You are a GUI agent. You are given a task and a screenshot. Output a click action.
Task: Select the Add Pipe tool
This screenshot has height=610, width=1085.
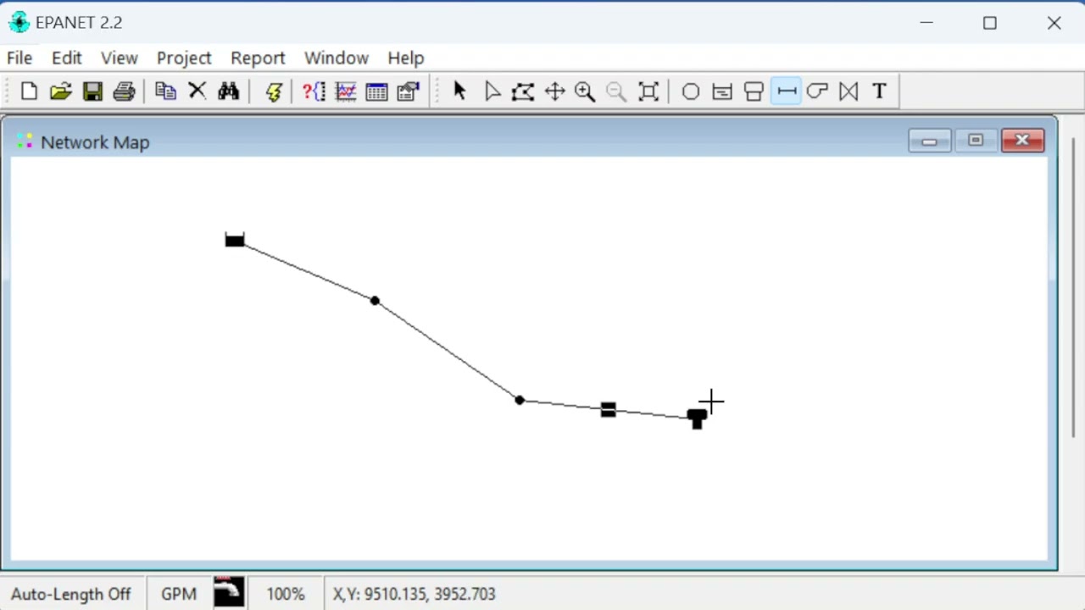click(x=786, y=91)
